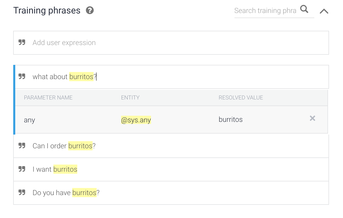Click the PARAMETER NAME column header
Viewport: 343px width, 218px height.
(48, 98)
